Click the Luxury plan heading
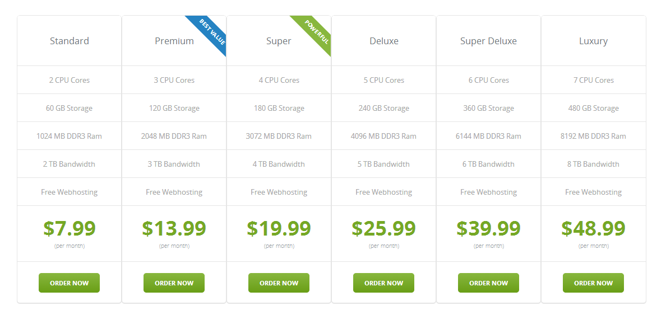This screenshot has height=315, width=666. pos(593,41)
